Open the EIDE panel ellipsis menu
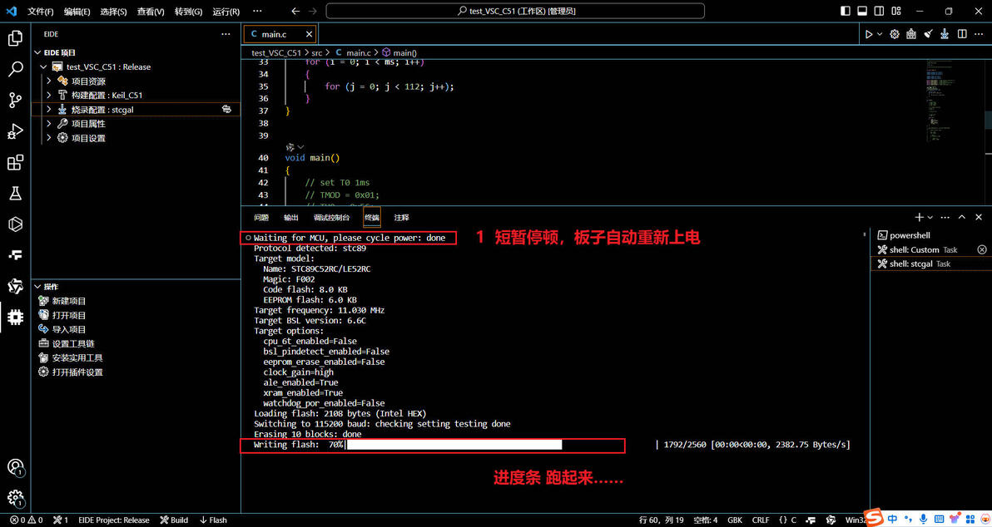992x527 pixels. click(x=226, y=34)
